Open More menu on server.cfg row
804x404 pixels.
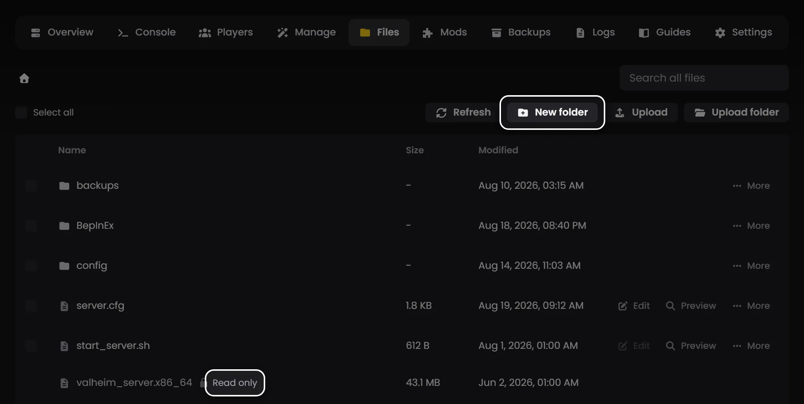(751, 306)
